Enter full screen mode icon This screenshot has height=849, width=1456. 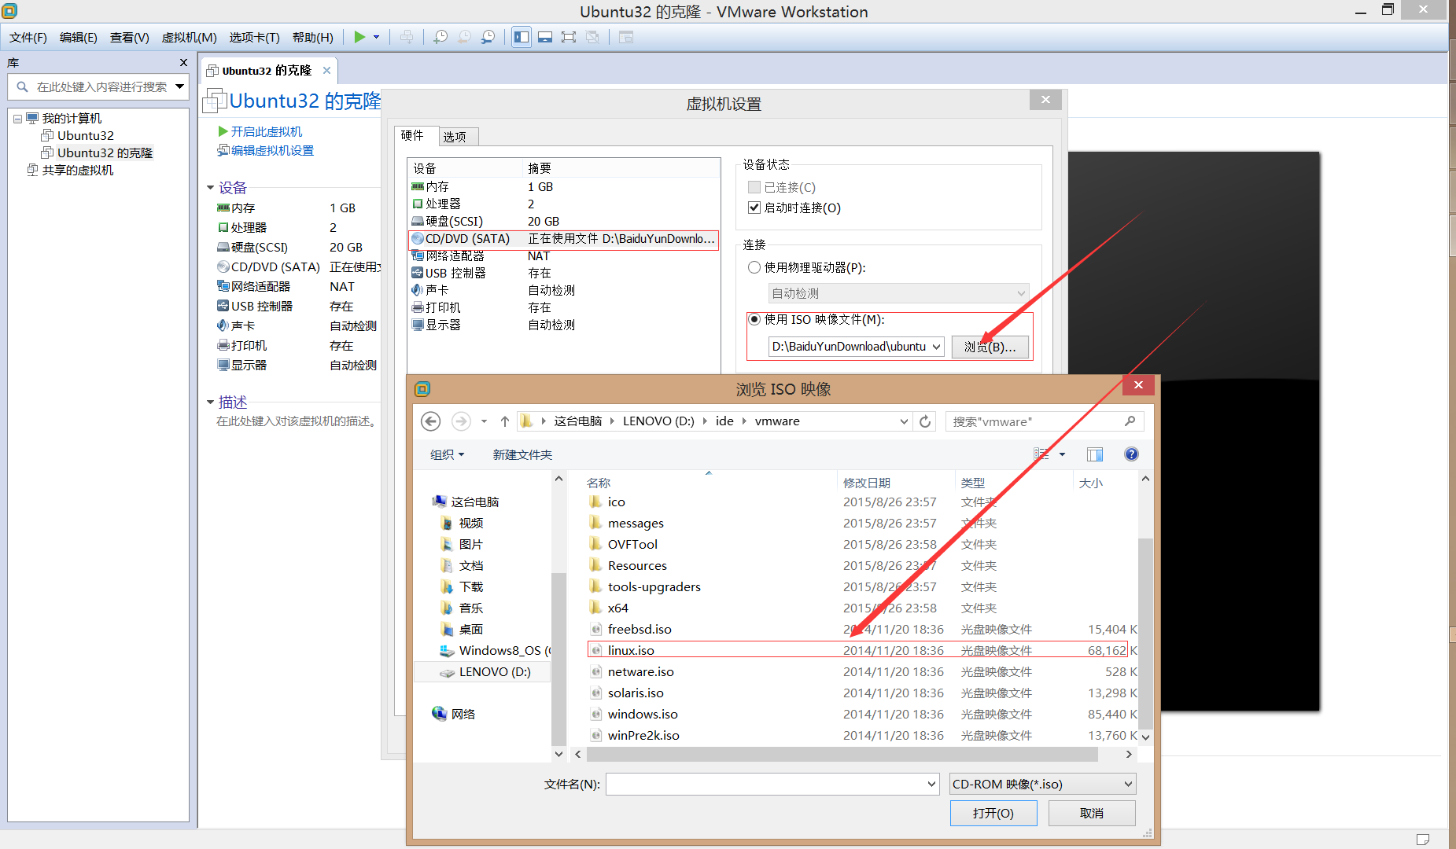569,37
